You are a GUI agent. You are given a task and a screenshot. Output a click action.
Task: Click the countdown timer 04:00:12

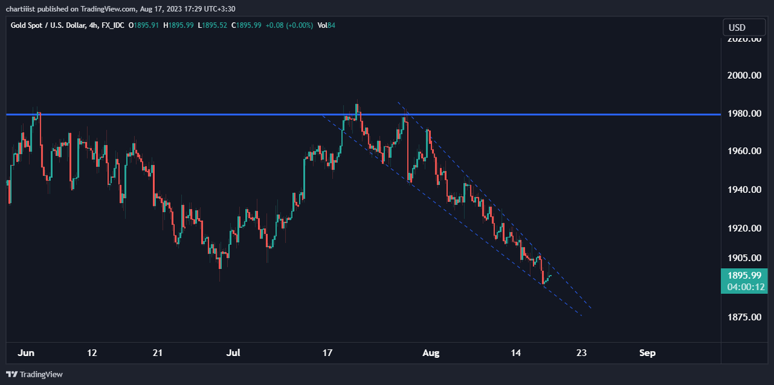[746, 286]
